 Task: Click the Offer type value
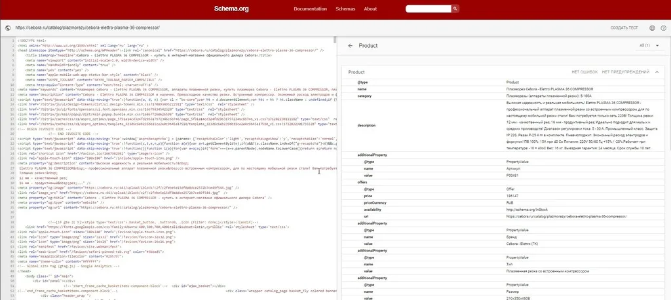tap(510, 189)
